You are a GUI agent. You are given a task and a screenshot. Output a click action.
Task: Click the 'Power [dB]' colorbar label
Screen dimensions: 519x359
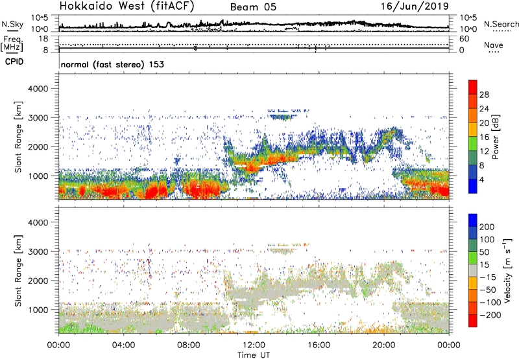(x=496, y=137)
